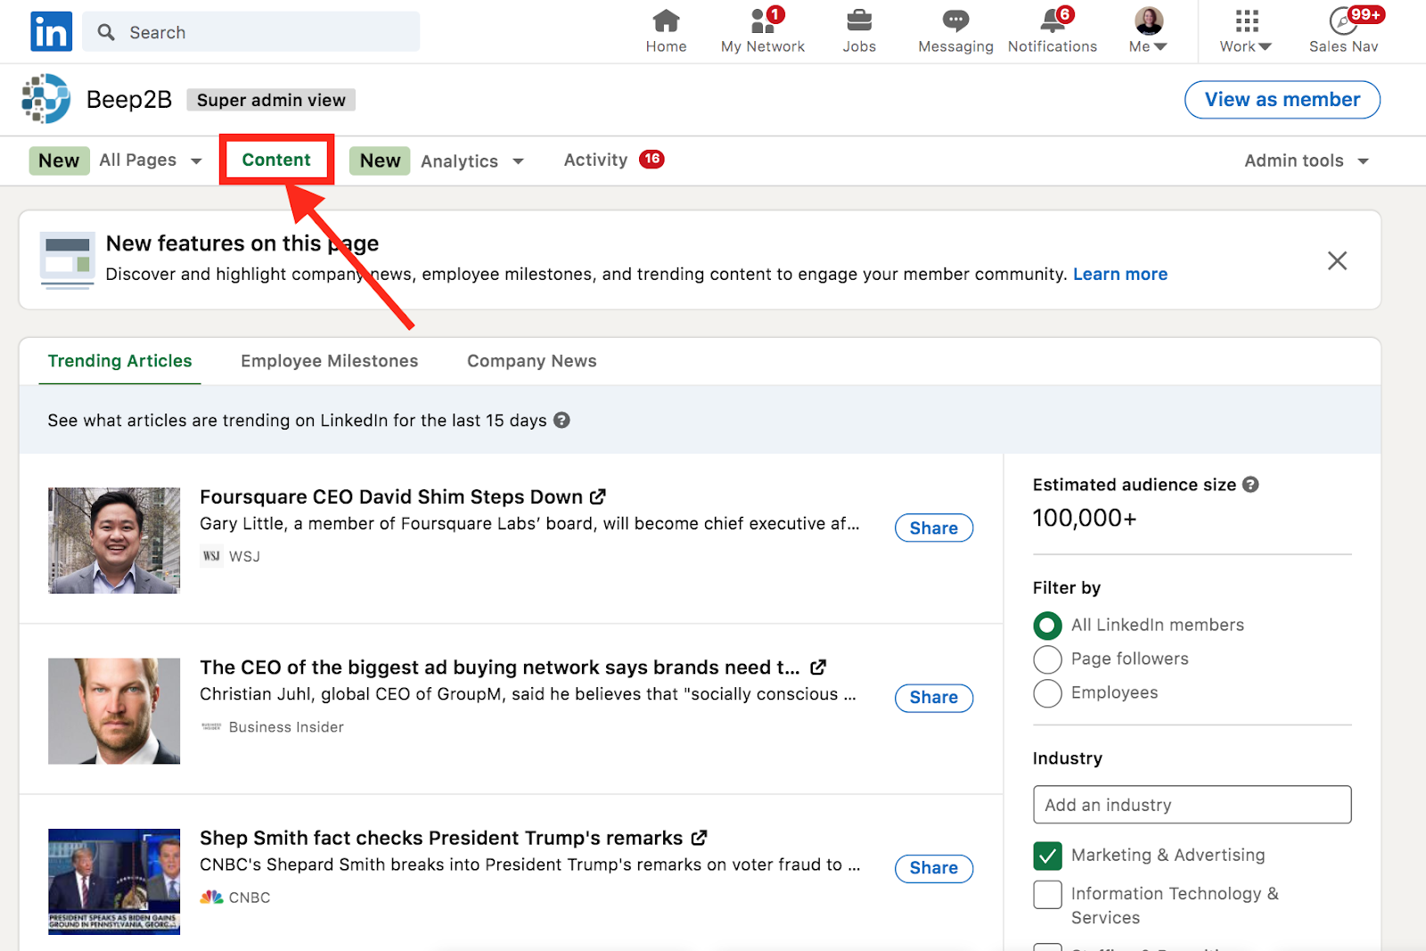Viewport: 1426px width, 951px height.
Task: Expand the Work dropdown arrow
Action: tap(1266, 47)
